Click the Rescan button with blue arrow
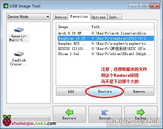Screen dimensions: 163x129 (105, 114)
